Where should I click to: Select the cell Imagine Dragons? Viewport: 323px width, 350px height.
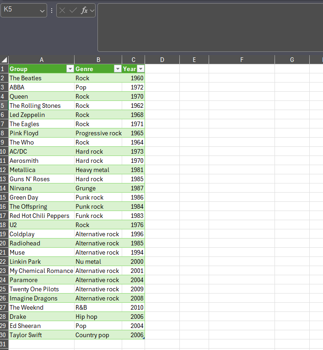point(42,298)
